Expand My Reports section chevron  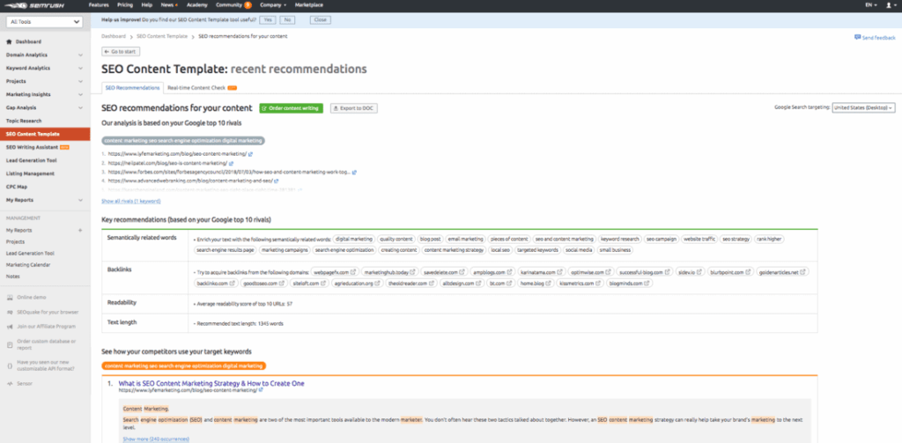click(79, 200)
